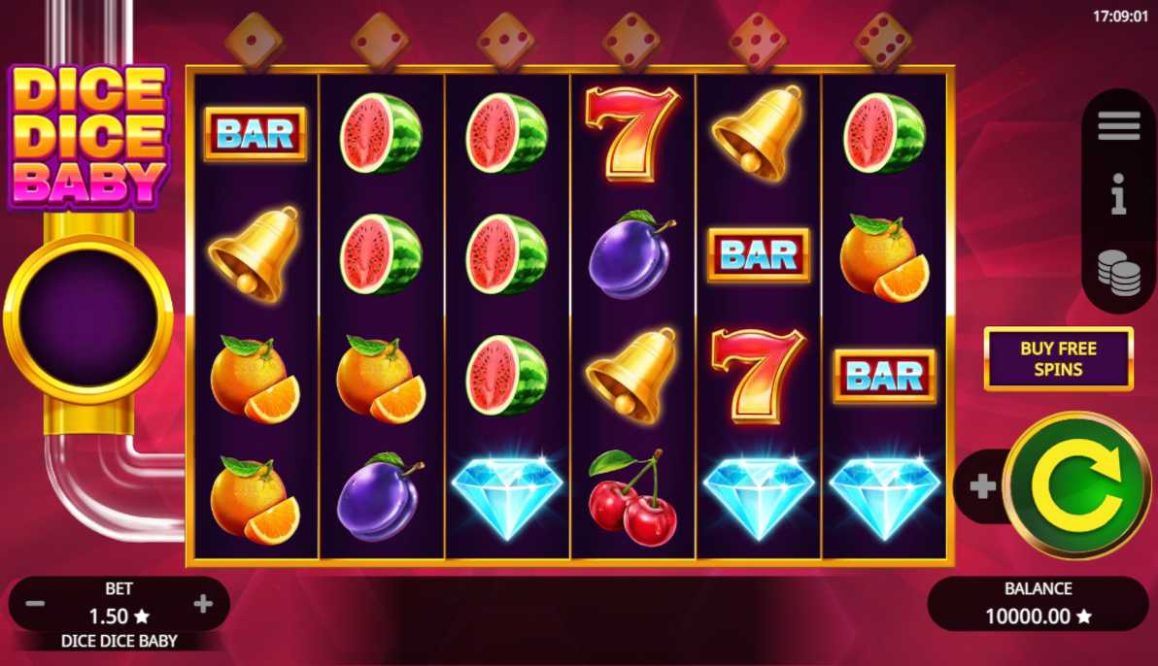
Task: Click the BAR symbol in the first reel
Action: (255, 134)
